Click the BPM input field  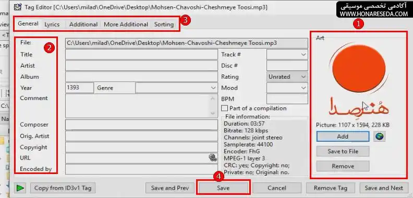[287, 99]
